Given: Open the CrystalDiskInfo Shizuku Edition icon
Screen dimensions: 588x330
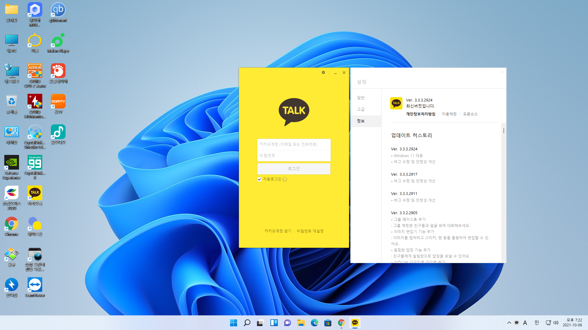Looking at the screenshot, I should (35, 137).
